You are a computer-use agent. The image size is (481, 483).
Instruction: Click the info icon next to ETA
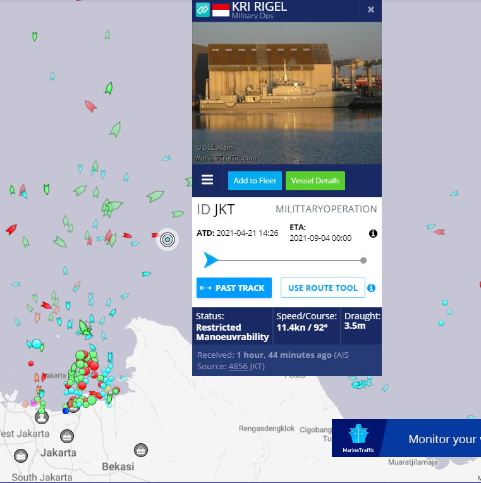[373, 234]
